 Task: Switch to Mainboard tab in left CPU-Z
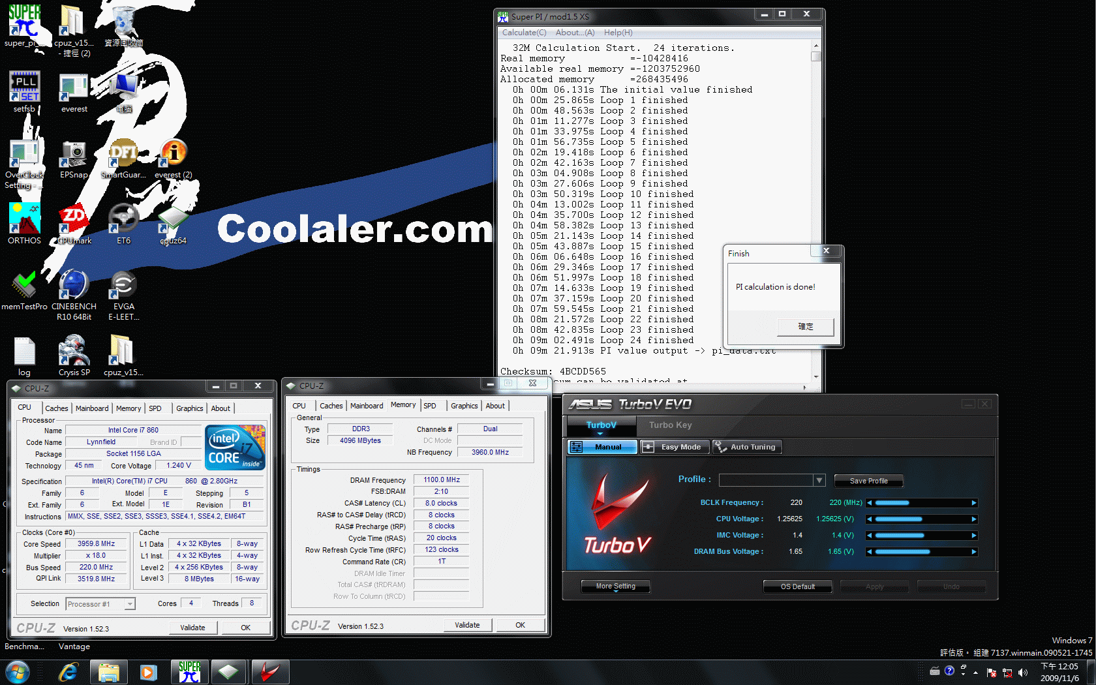92,408
